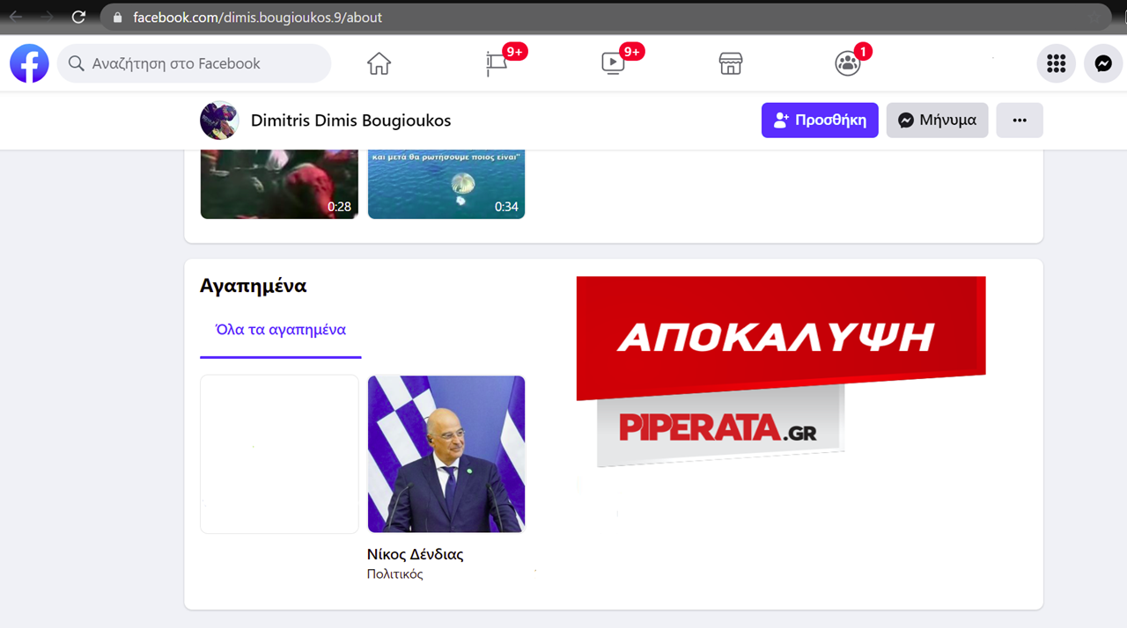Open the Marketplace store icon
The height and width of the screenshot is (628, 1127).
tap(731, 64)
